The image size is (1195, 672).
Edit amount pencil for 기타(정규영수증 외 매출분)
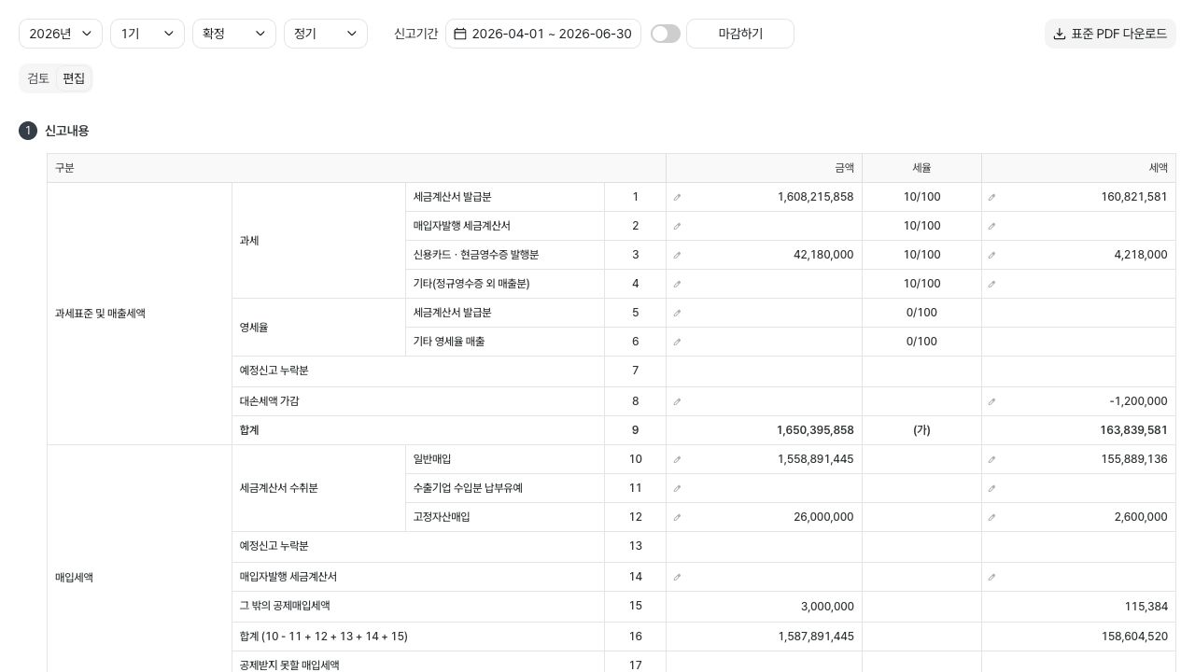pyautogui.click(x=678, y=284)
